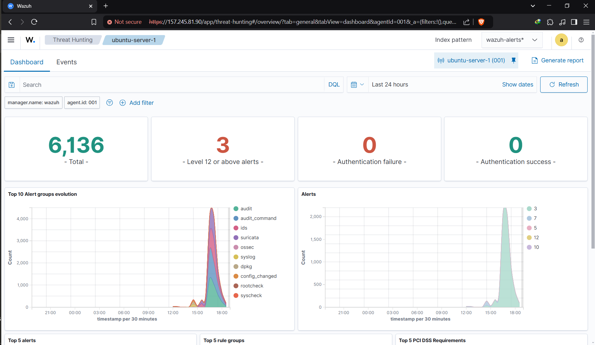595x345 pixels.
Task: Open Brave Shields lion icon
Action: click(x=481, y=22)
